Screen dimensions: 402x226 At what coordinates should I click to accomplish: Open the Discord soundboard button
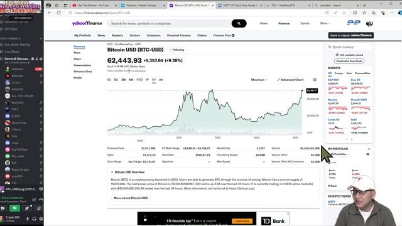coord(39,208)
